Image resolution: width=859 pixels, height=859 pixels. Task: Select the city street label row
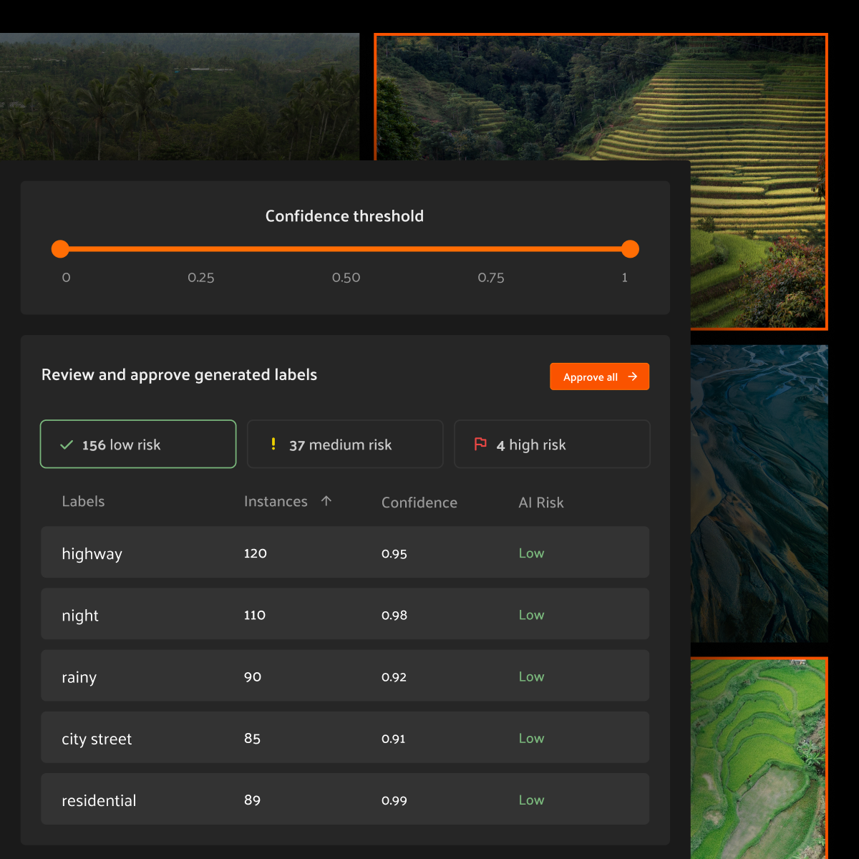[x=345, y=737]
